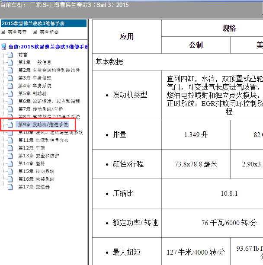Click the 压缩比 row label

(x=123, y=193)
